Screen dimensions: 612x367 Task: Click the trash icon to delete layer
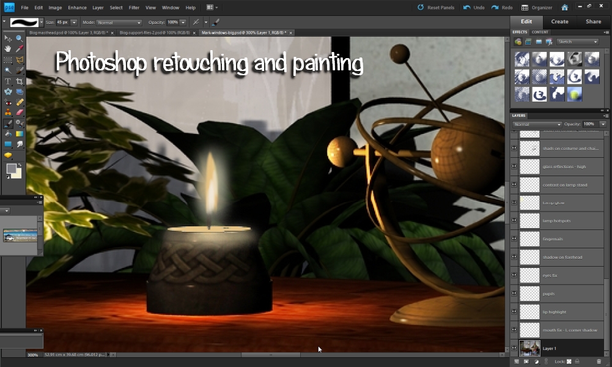[x=599, y=361]
